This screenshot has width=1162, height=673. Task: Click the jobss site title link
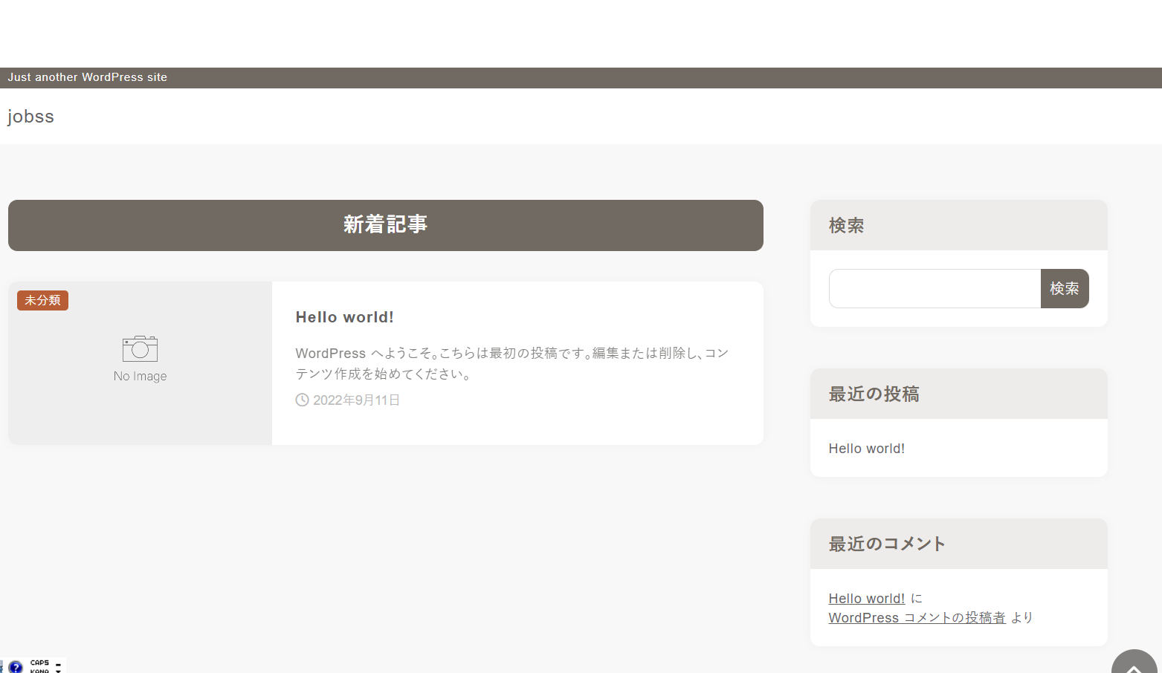coord(31,117)
